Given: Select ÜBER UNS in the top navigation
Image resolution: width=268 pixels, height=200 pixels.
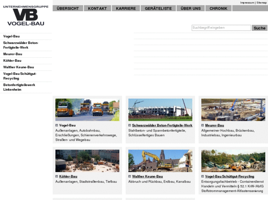Looking at the screenshot, I should click(191, 8).
